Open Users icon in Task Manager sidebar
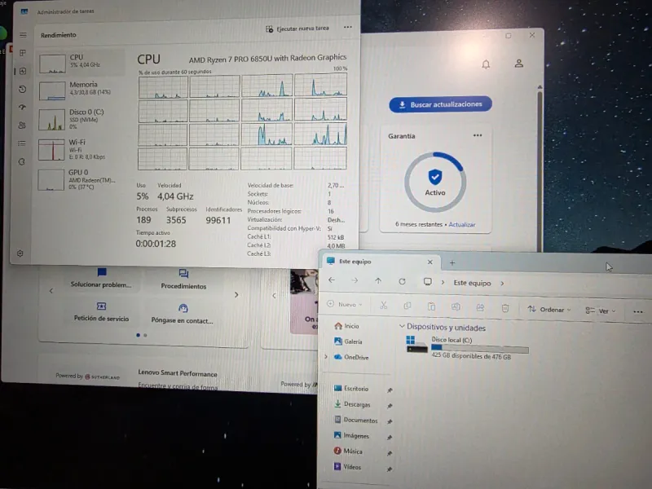The height and width of the screenshot is (489, 652). point(22,126)
